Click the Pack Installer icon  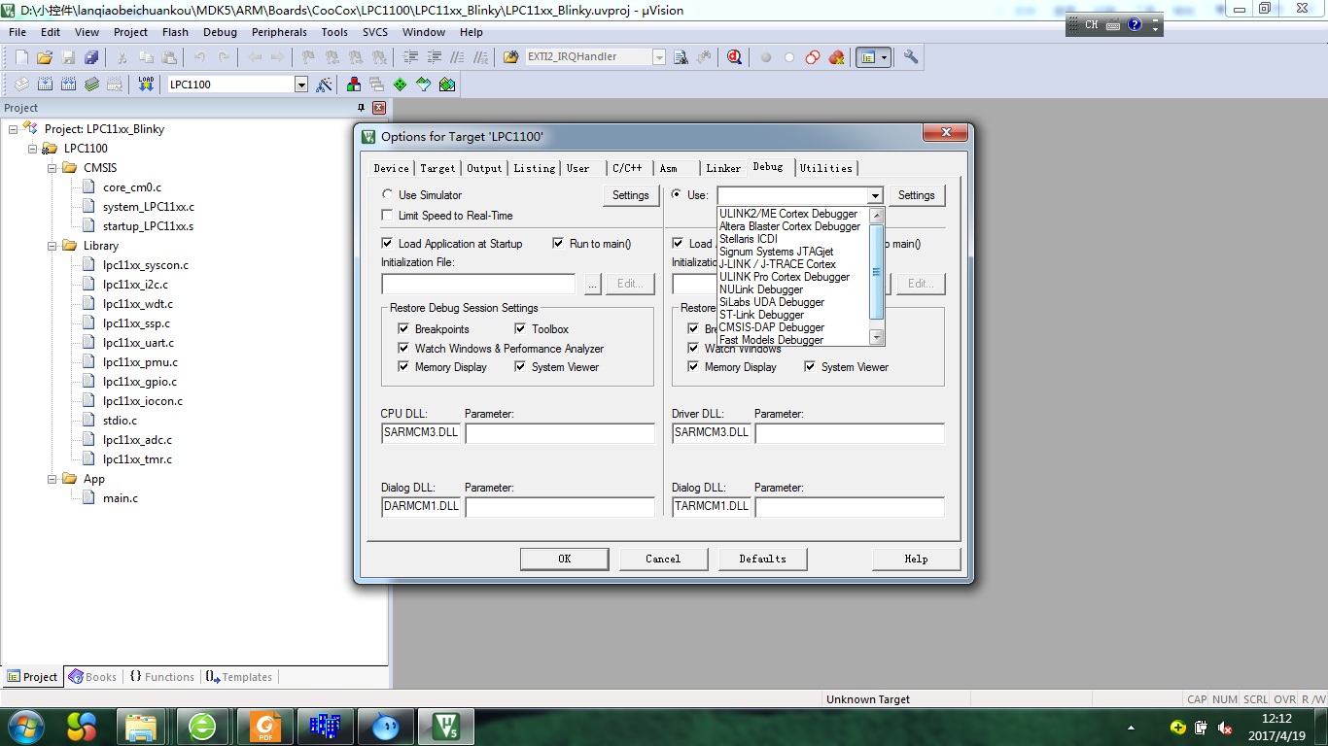(447, 85)
